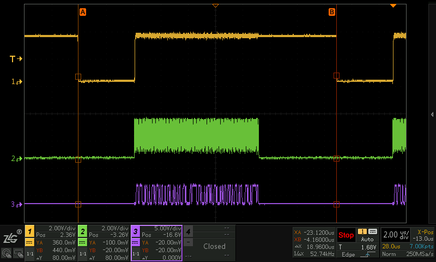Toggle channel 1 DC coupling icon
This screenshot has width=436, height=262.
point(30,243)
